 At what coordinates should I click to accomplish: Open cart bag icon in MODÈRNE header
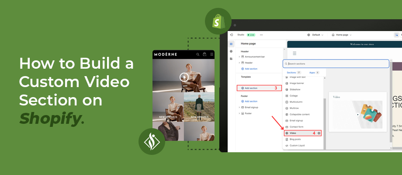[204, 54]
